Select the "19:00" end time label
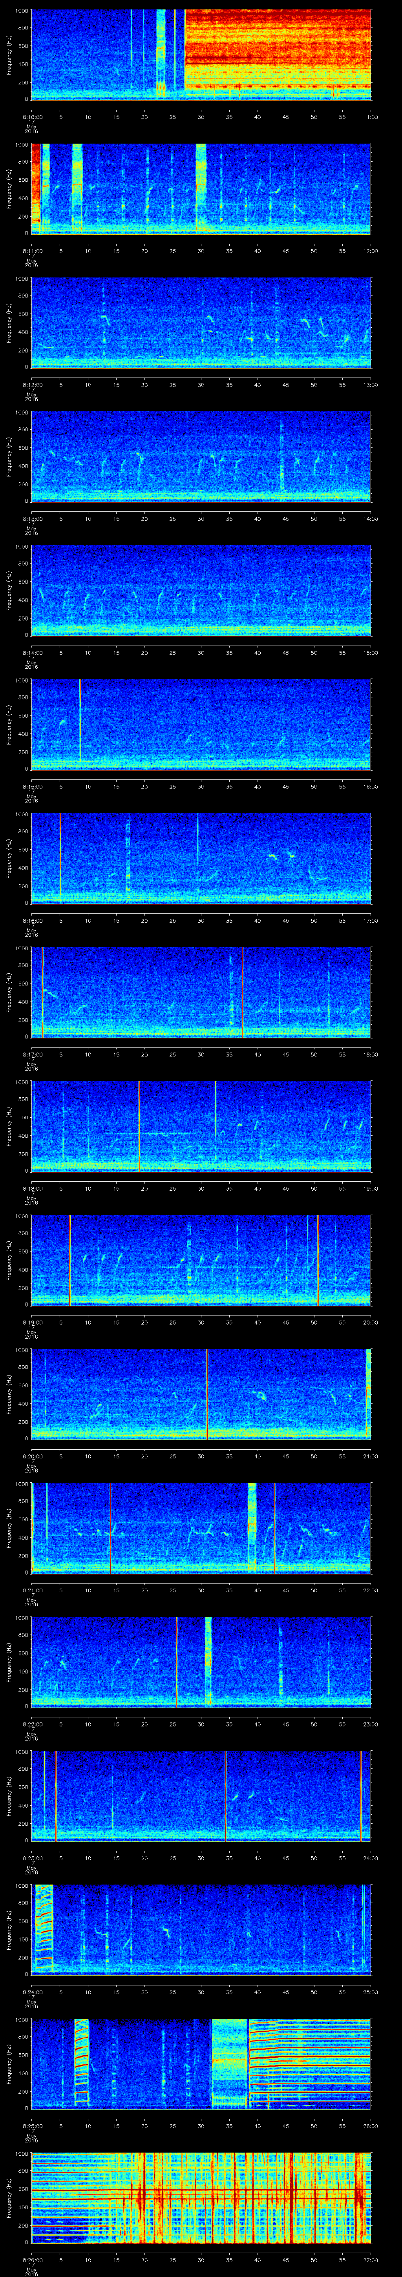 click(370, 1188)
